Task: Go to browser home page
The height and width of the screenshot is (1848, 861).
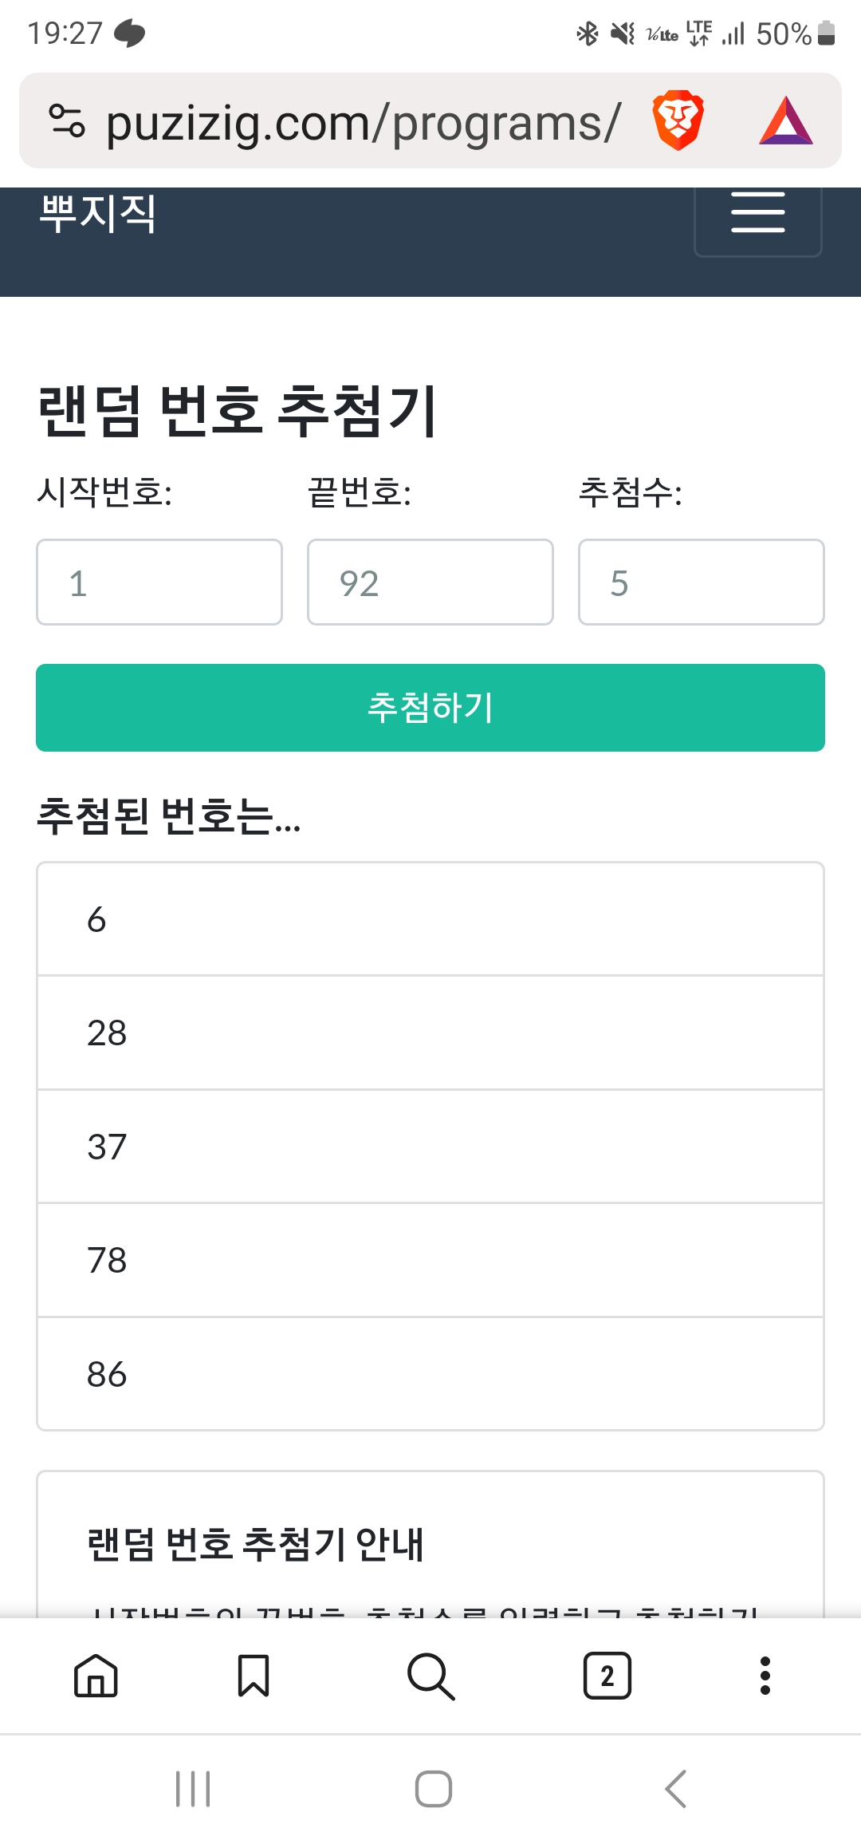Action: 96,1676
